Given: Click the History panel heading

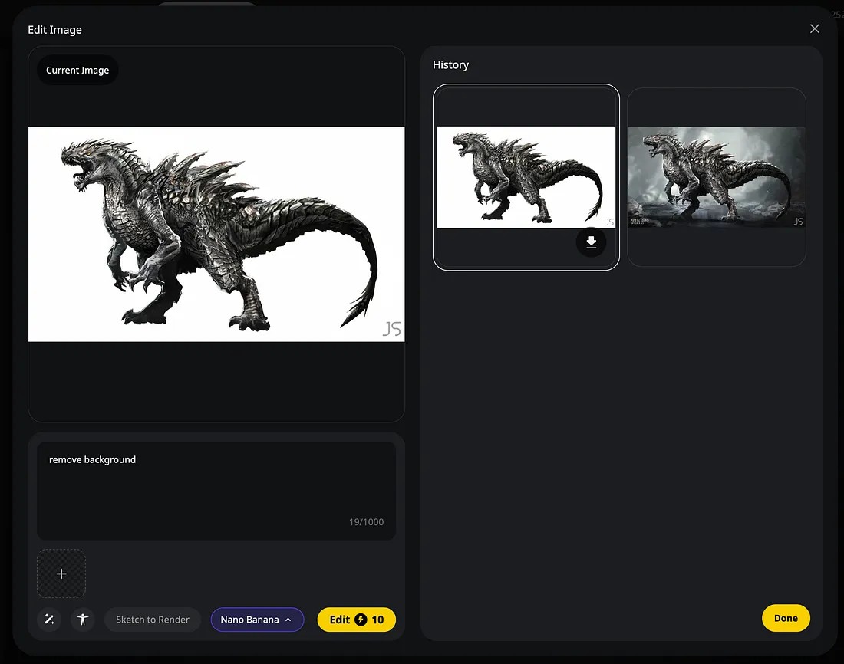Looking at the screenshot, I should (450, 65).
